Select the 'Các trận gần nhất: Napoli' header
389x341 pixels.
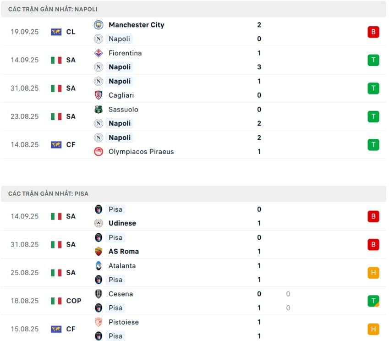[53, 9]
